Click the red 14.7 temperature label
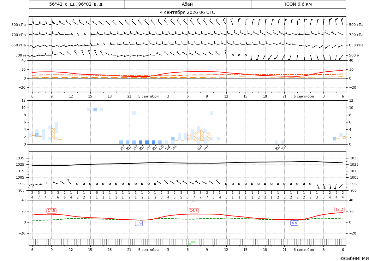This screenshot has height=261, width=369. [x=194, y=211]
